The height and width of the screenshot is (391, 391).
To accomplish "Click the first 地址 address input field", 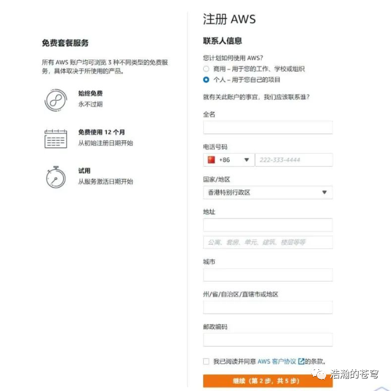I will pos(268,225).
